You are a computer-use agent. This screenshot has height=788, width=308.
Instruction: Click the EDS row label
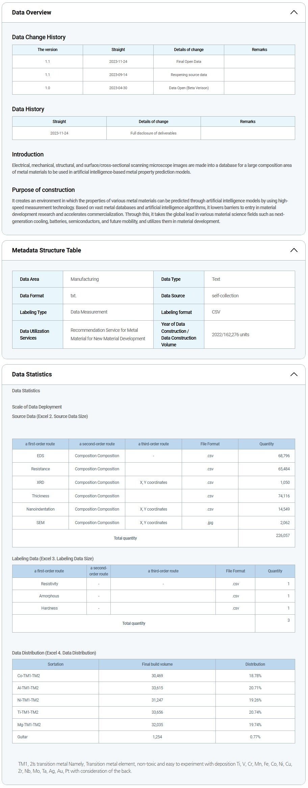pyautogui.click(x=40, y=456)
